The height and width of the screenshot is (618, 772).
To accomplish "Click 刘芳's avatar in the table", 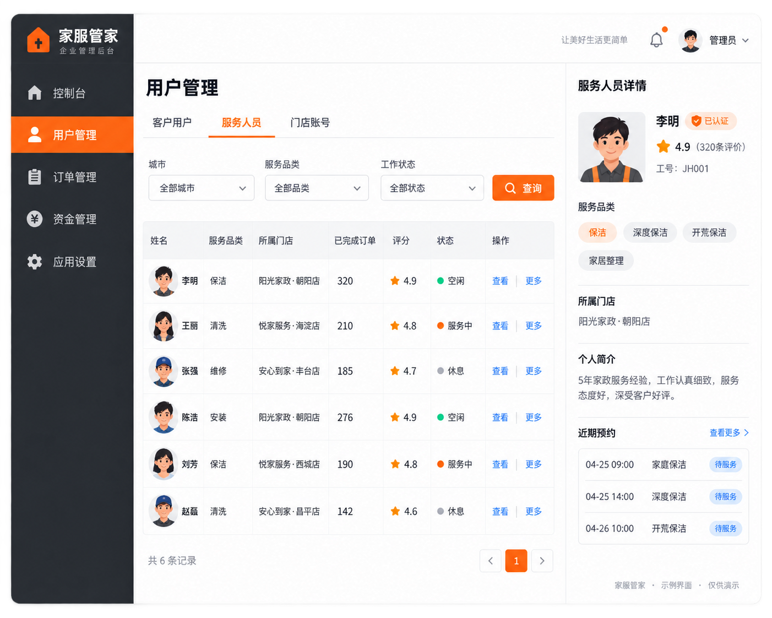I will pyautogui.click(x=163, y=464).
